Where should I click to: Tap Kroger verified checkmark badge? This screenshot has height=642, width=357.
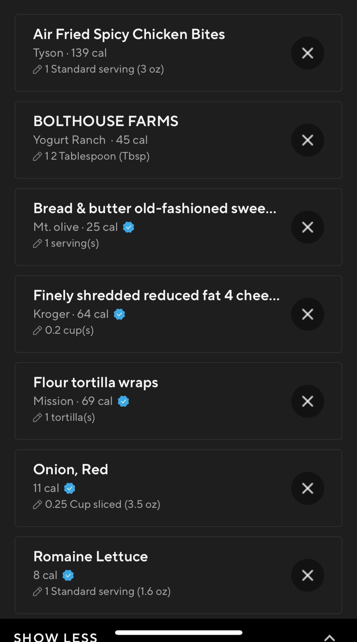[x=119, y=314]
